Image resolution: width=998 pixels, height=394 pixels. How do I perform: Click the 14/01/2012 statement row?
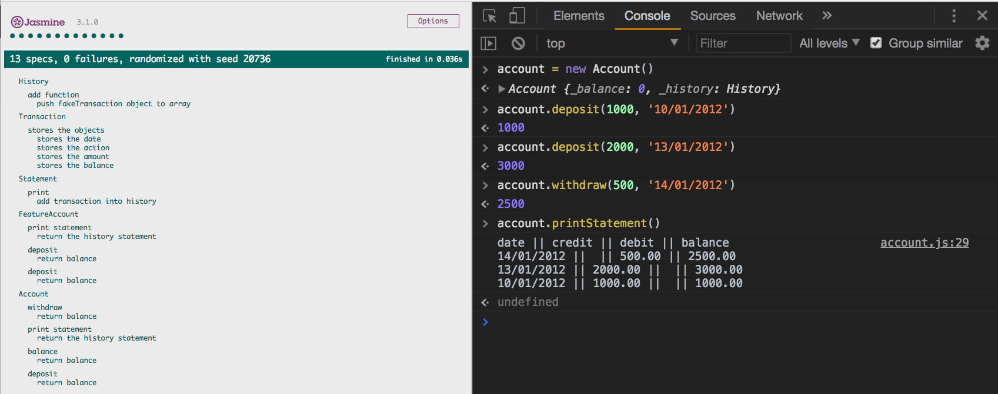(616, 257)
